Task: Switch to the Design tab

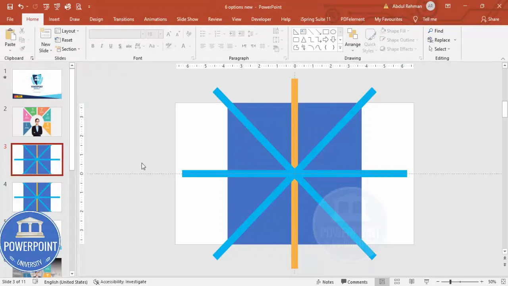Action: pos(96,19)
